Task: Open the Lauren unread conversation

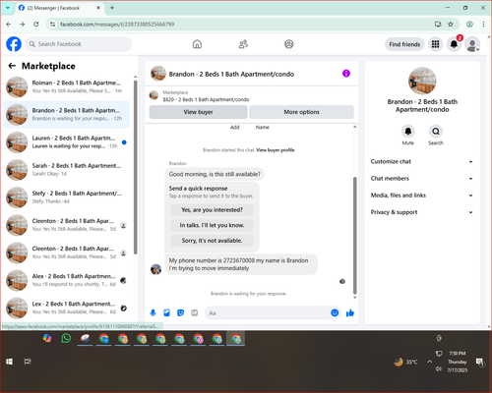Action: point(67,142)
